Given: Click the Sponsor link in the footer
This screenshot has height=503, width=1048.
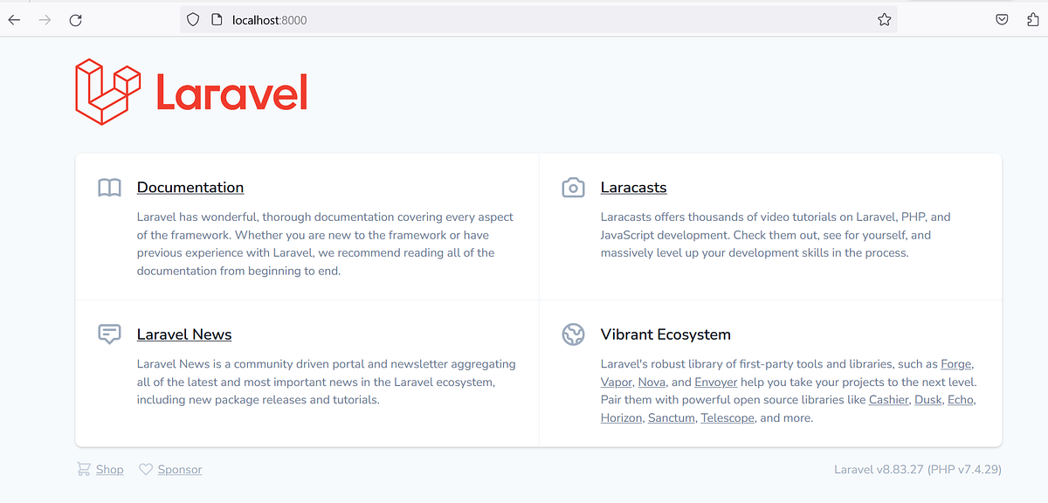Looking at the screenshot, I should pos(179,469).
